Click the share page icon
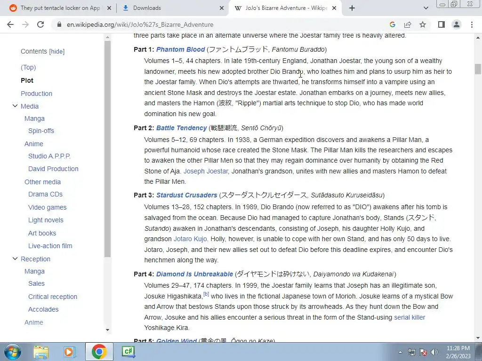Image resolution: width=482 pixels, height=361 pixels. (x=408, y=24)
